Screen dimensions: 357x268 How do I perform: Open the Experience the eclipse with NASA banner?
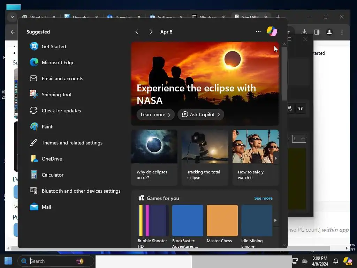(x=205, y=83)
